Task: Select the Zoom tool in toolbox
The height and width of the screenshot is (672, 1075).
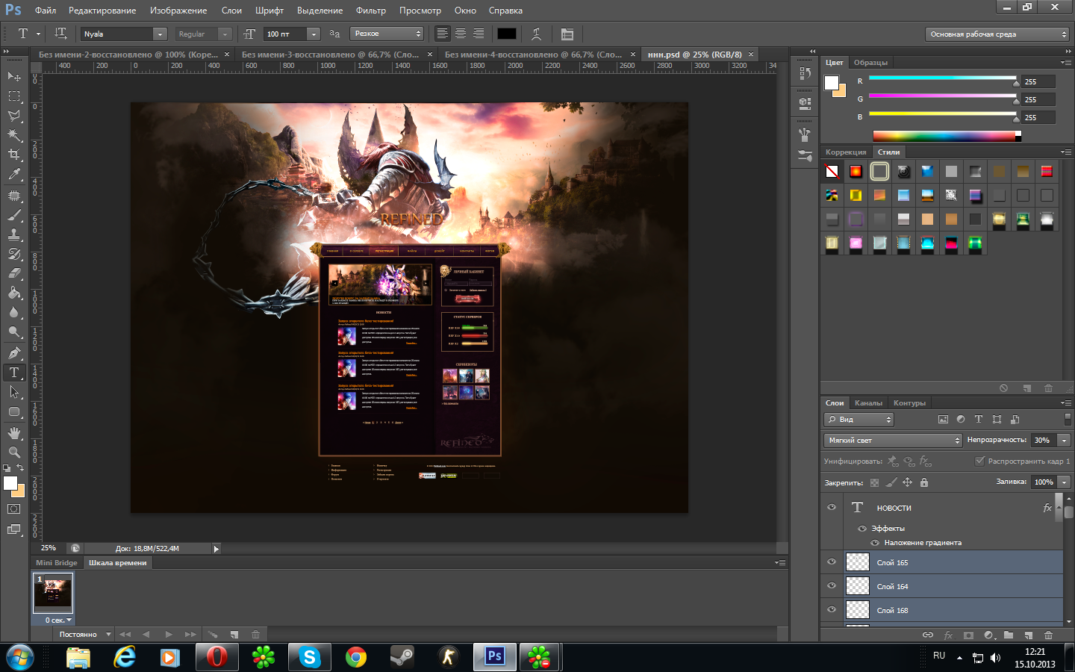Action: (x=14, y=452)
